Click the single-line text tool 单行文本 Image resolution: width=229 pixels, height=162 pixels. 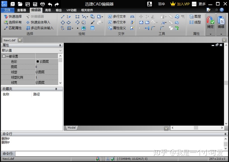pos(117,22)
